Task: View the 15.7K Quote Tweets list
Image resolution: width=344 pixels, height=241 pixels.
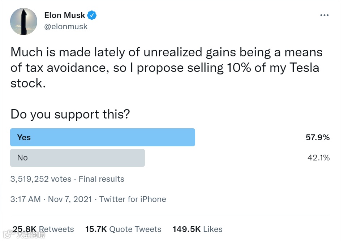Action: click(123, 229)
